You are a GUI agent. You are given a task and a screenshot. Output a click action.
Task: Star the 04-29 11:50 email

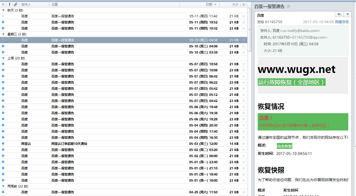coord(244,192)
